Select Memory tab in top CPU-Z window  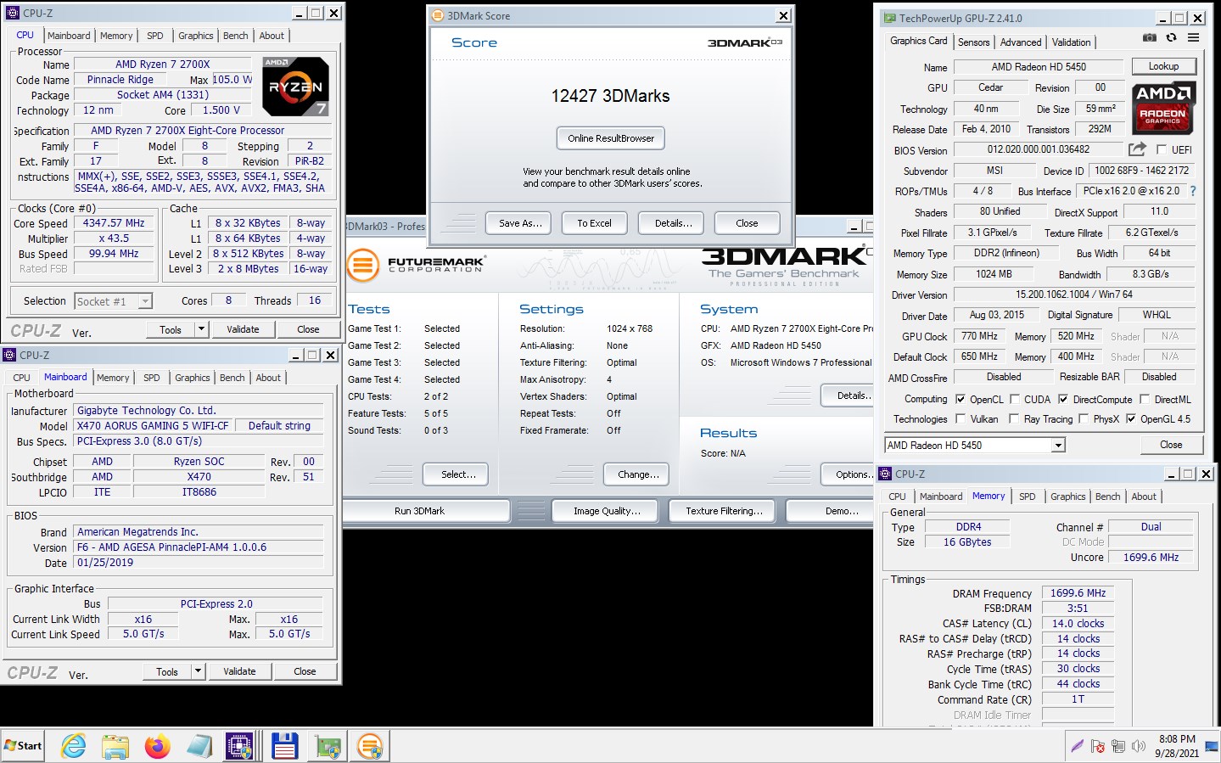116,36
